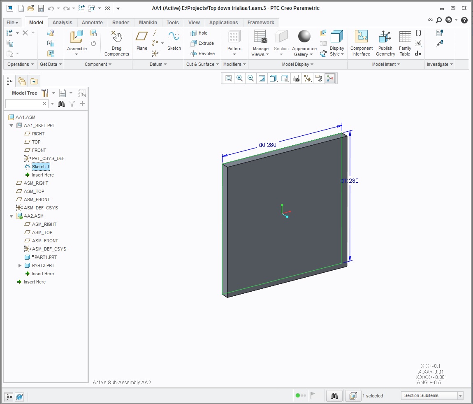Select the top-level AA1.ASM node
This screenshot has height=404, width=473.
[x=26, y=117]
